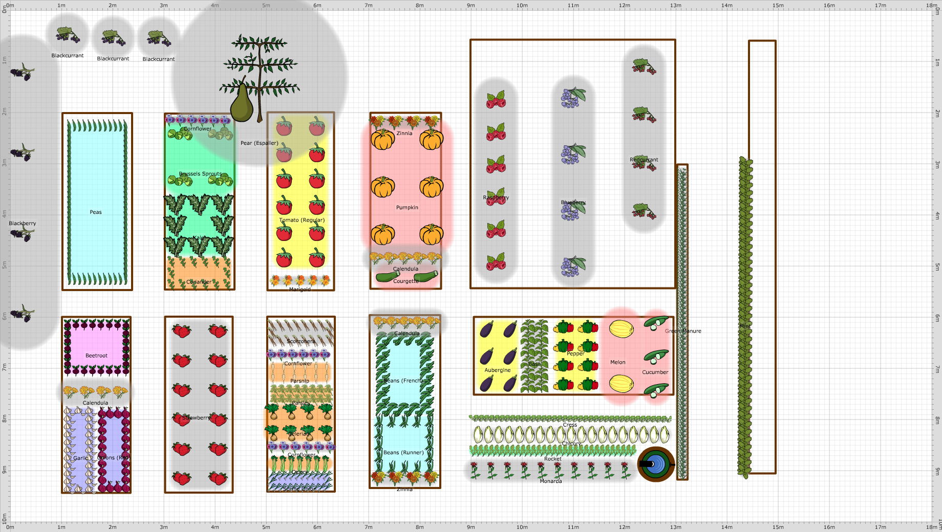The image size is (942, 532).
Task: Click the top cucumber icon
Action: point(656,323)
